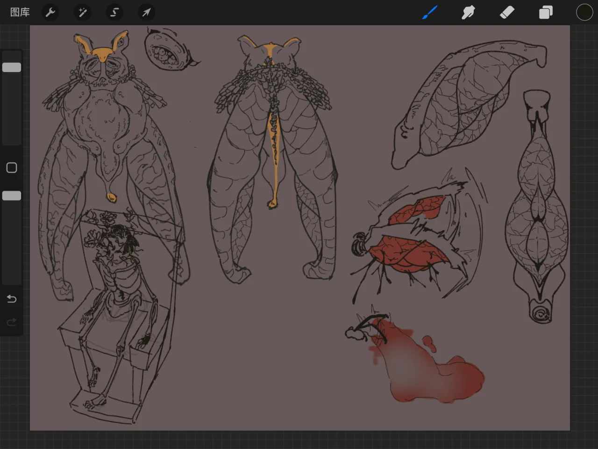Viewport: 598px width, 449px height.
Task: Open the 图库 gallery
Action: (20, 12)
